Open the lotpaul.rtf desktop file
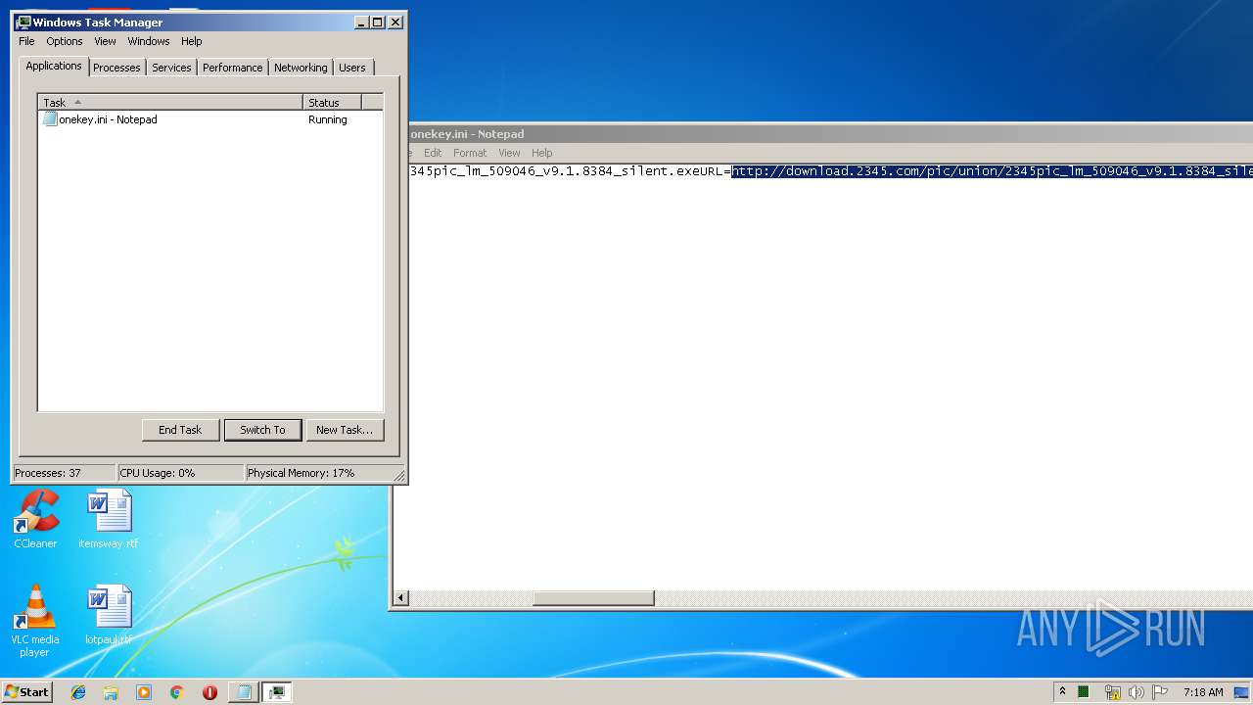 tap(109, 615)
